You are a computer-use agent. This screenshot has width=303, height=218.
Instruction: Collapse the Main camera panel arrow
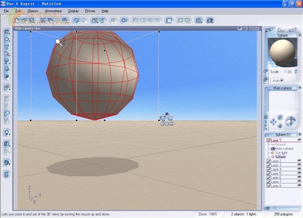point(299,88)
